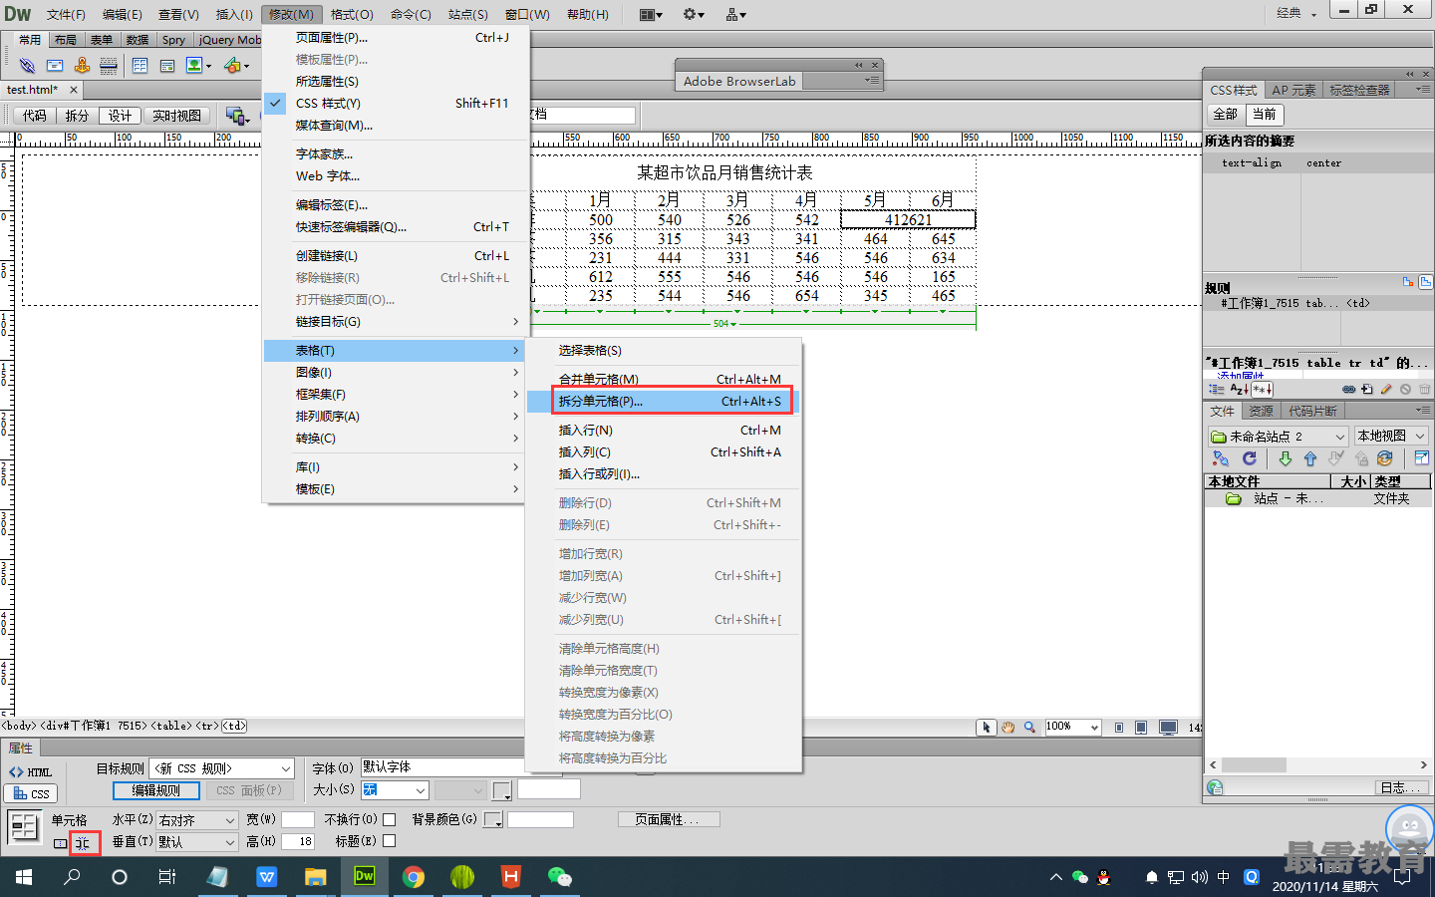Show only set properties icon
The image size is (1435, 897).
click(1262, 389)
